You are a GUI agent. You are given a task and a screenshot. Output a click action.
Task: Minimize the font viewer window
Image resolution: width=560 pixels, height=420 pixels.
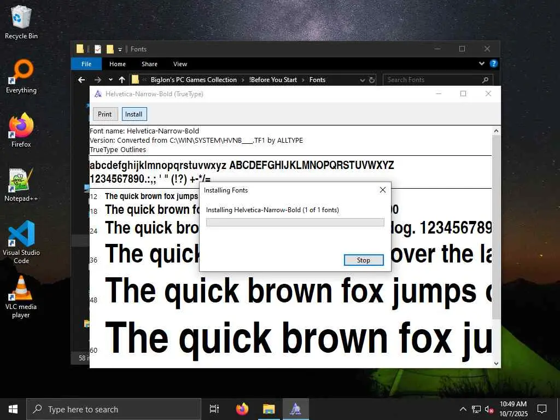pyautogui.click(x=439, y=94)
